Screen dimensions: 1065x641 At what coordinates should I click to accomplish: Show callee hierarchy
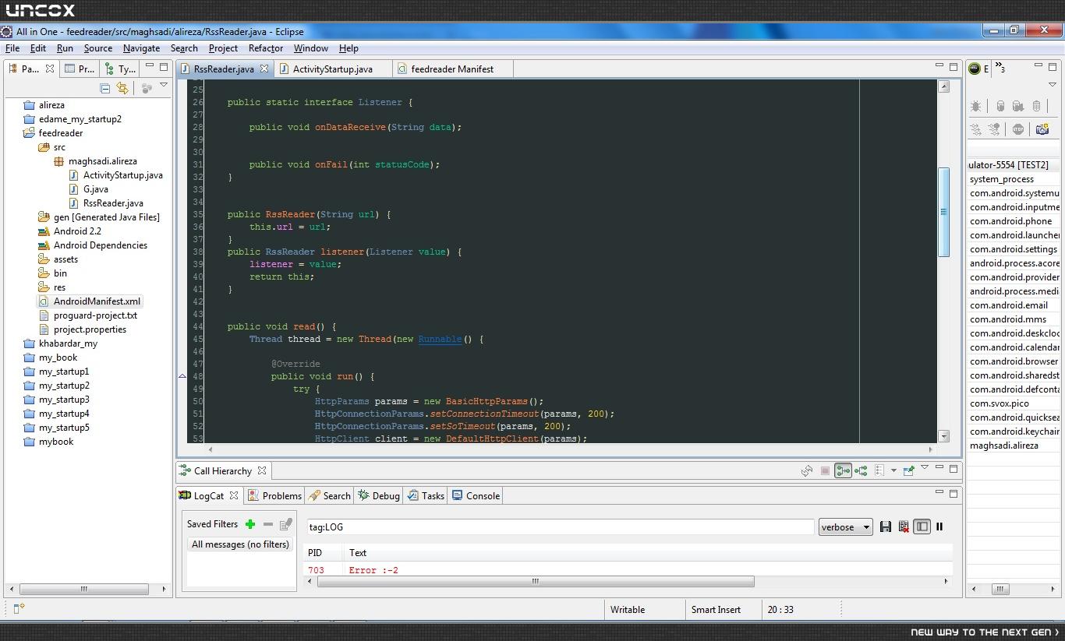[861, 470]
